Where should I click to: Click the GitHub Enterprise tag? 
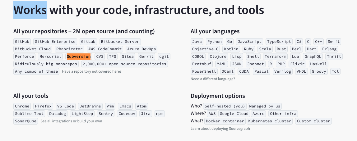coord(55,42)
